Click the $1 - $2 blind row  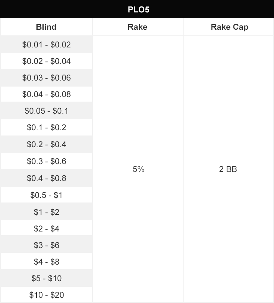tap(46, 212)
